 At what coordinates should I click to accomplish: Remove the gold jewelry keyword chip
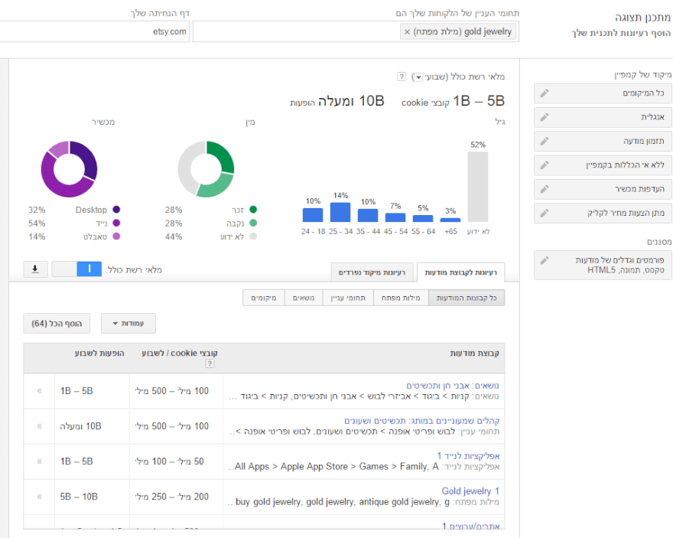click(407, 32)
